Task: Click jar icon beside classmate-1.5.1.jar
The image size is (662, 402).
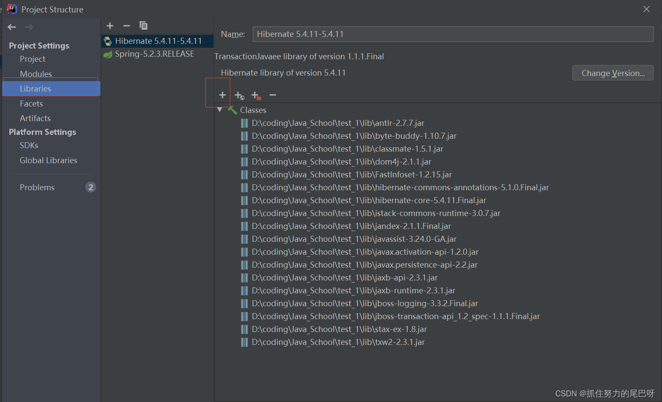Action: pos(244,149)
